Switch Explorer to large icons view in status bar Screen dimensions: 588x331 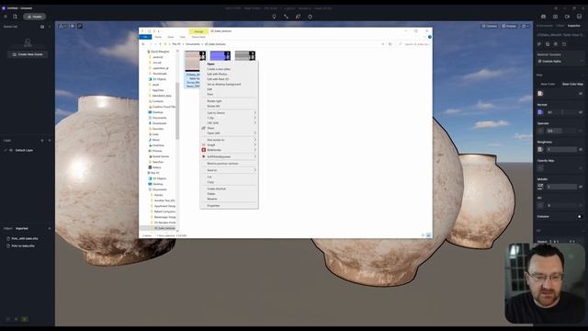428,235
